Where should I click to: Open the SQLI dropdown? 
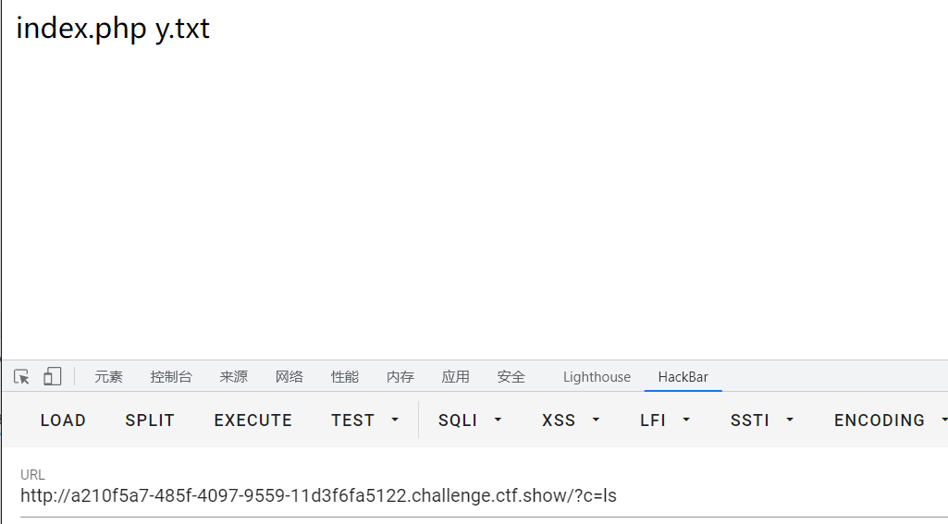click(x=469, y=420)
